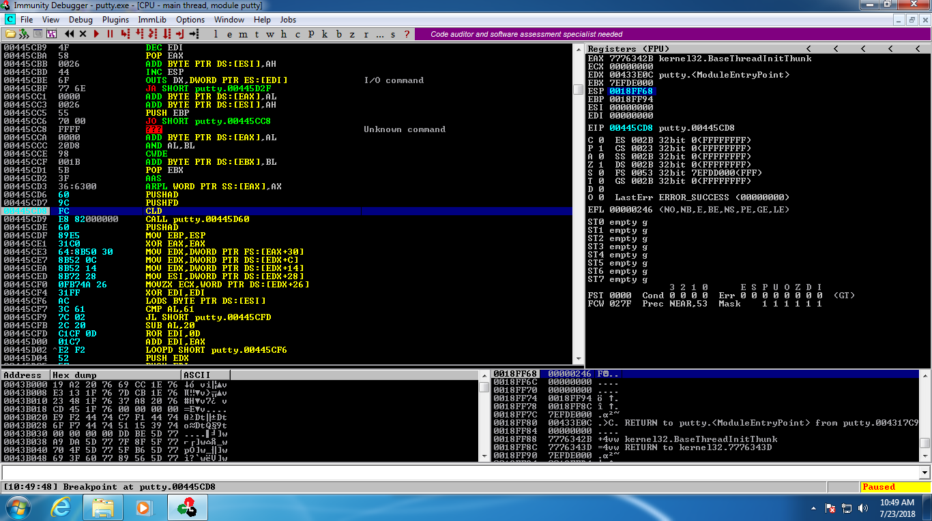Pause execution with the red pause icon
This screenshot has width=932, height=521.
click(x=111, y=34)
